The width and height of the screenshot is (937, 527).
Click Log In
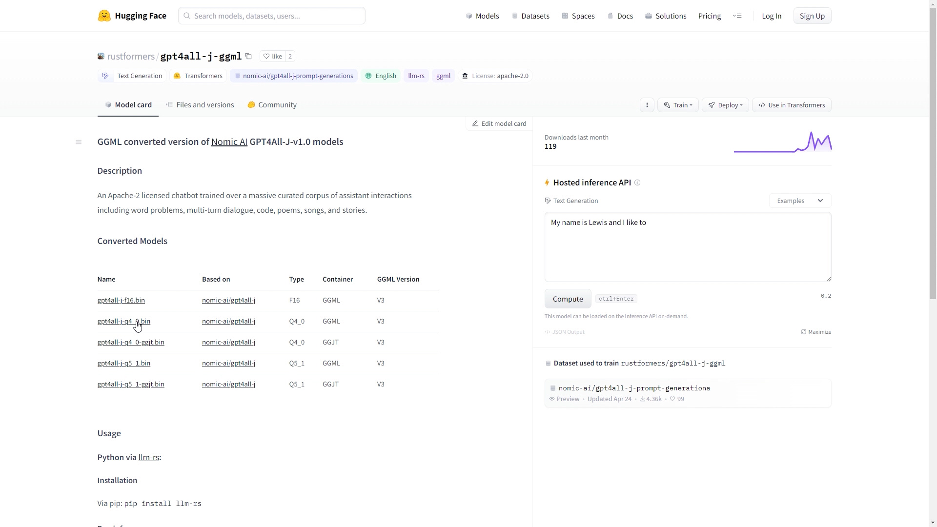click(x=771, y=16)
